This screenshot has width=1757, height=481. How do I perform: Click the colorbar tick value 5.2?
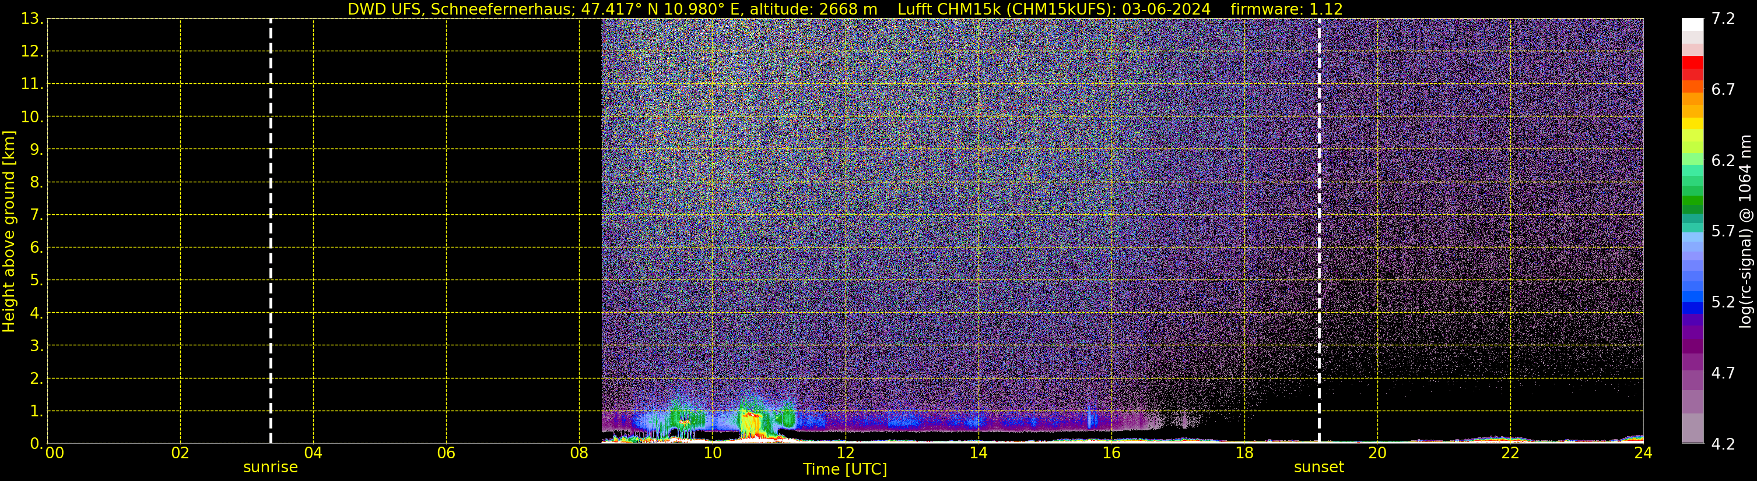[x=1723, y=302]
